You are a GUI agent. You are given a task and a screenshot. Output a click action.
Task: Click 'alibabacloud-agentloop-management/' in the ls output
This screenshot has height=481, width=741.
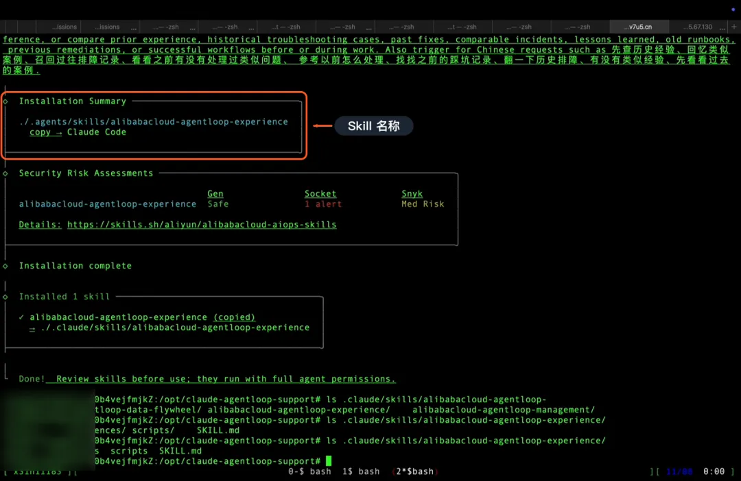504,410
